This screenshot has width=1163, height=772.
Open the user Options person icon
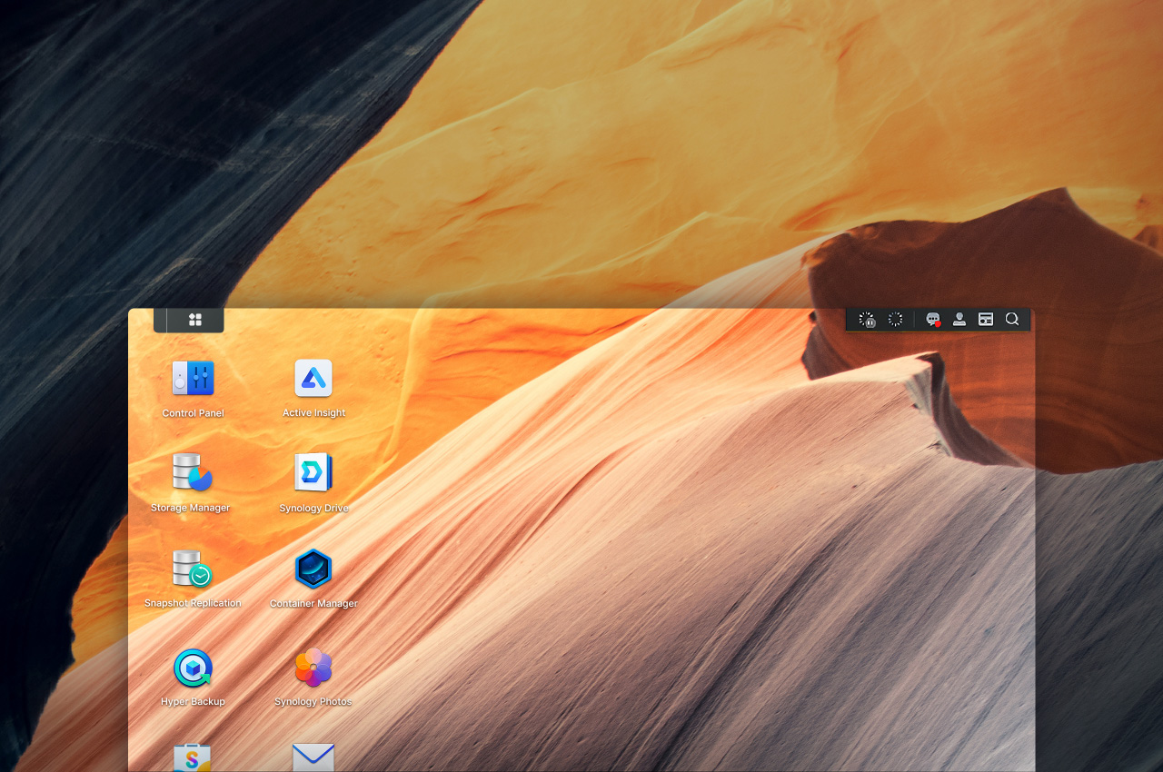[959, 320]
